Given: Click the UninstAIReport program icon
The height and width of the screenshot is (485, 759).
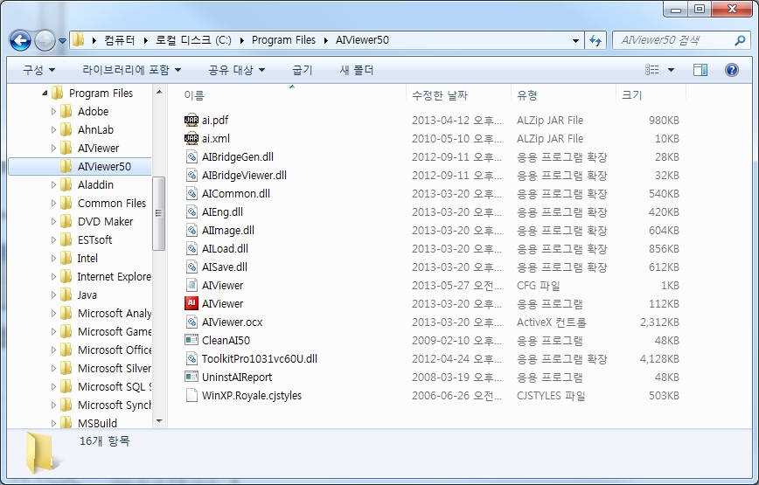Looking at the screenshot, I should [191, 377].
